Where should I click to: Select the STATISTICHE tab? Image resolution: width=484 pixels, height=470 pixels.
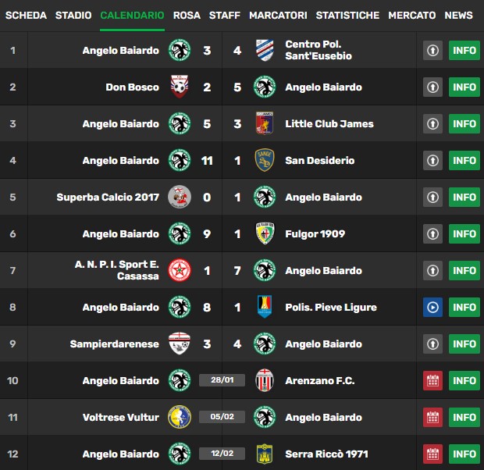pyautogui.click(x=347, y=15)
